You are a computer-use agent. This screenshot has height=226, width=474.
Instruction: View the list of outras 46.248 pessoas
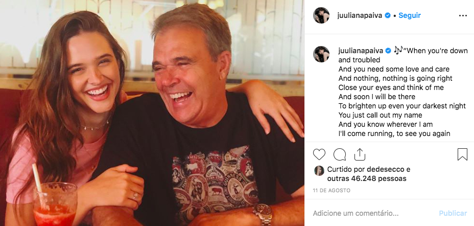pos(367,178)
